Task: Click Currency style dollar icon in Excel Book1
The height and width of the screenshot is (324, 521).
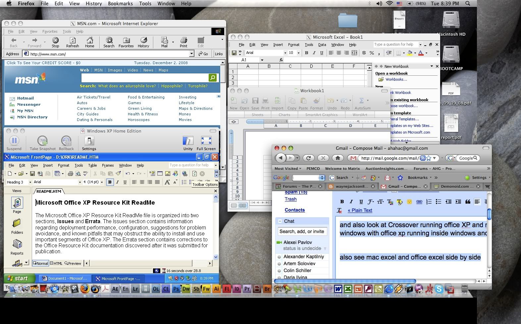Action: pos(364,53)
